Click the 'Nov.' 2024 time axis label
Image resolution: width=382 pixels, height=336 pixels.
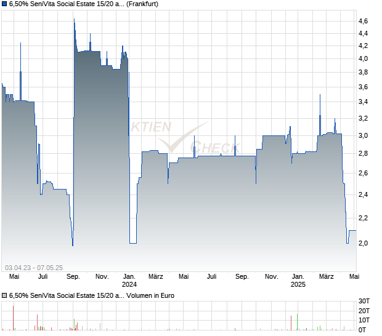[271, 277]
